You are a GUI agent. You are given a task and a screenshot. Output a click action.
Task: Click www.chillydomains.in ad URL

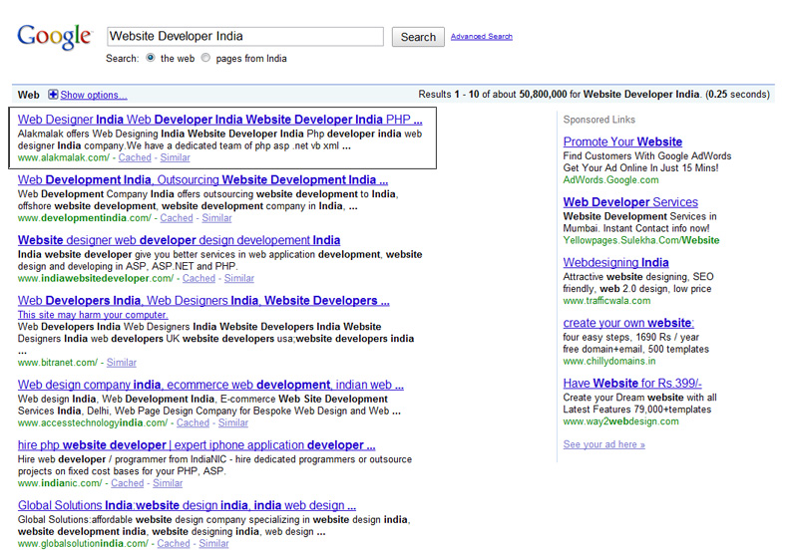609,362
